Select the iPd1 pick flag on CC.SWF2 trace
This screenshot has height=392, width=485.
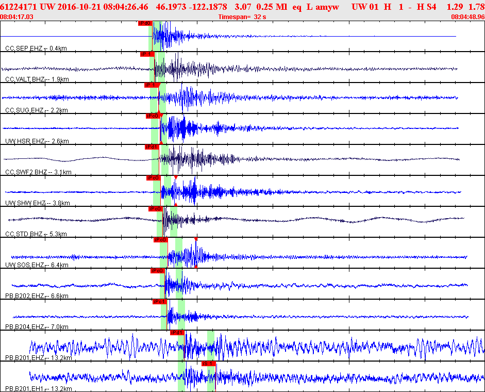pos(152,147)
